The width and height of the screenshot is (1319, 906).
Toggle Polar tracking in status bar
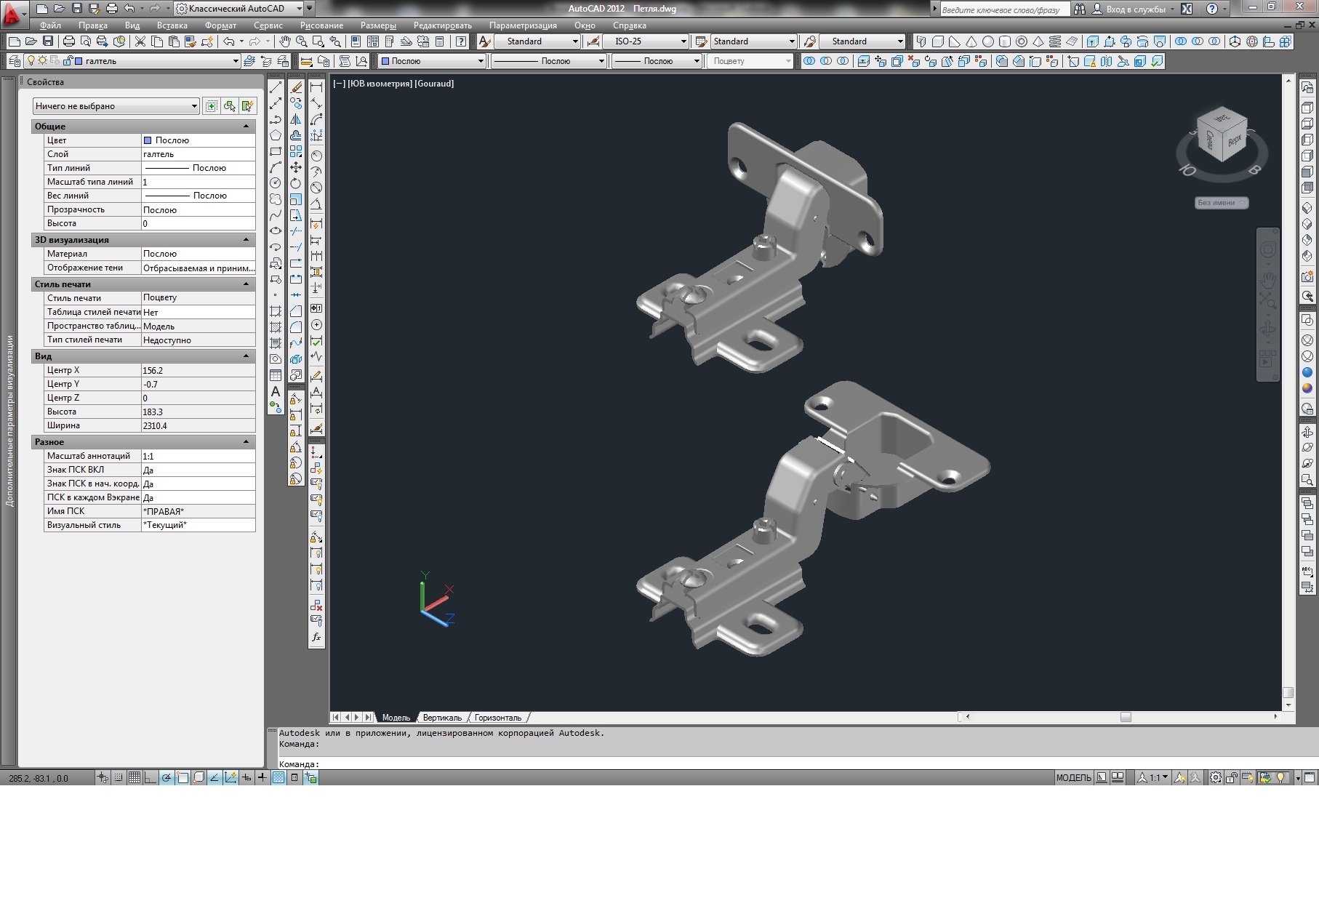click(167, 777)
